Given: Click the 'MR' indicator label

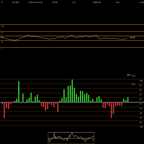Looking at the screenshot, I should pyautogui.click(x=128, y=75).
